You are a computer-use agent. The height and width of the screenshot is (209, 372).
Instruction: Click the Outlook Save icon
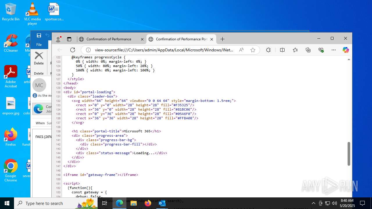pyautogui.click(x=39, y=35)
